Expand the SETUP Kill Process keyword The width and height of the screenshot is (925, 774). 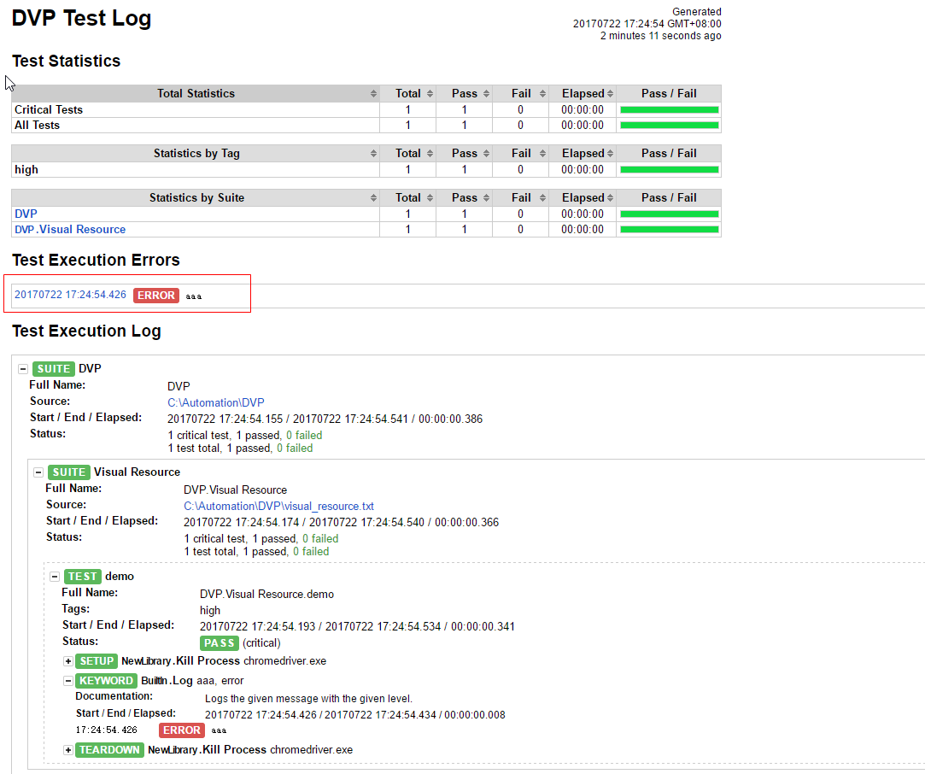tap(67, 661)
